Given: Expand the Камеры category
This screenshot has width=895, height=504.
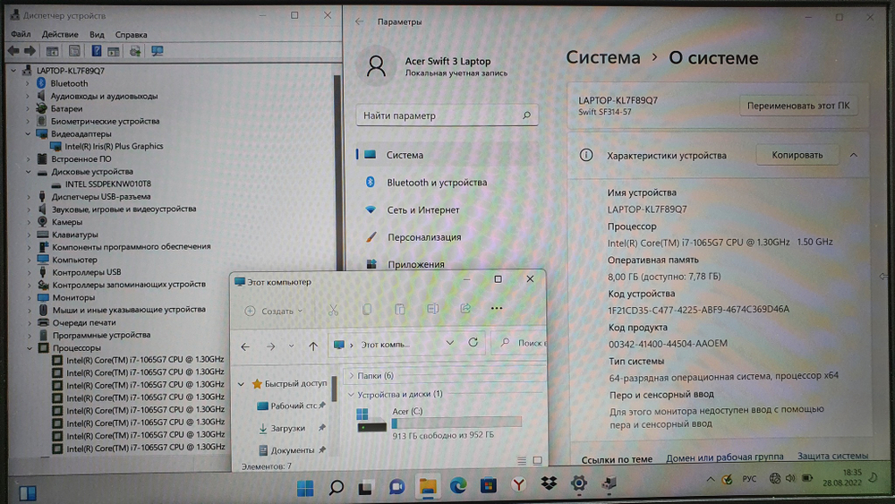Looking at the screenshot, I should click(x=28, y=222).
